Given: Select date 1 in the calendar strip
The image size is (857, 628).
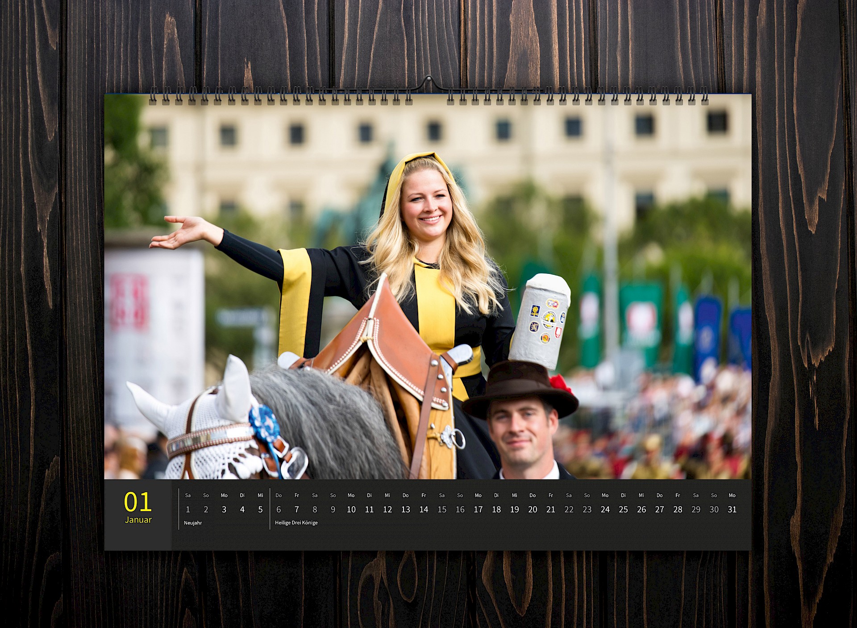Looking at the screenshot, I should (188, 509).
